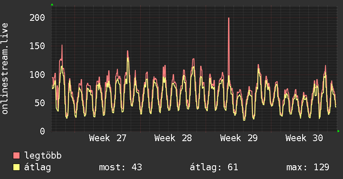343x179 pixels.
Task: Click the Week 27 axis label
Action: click(x=108, y=138)
